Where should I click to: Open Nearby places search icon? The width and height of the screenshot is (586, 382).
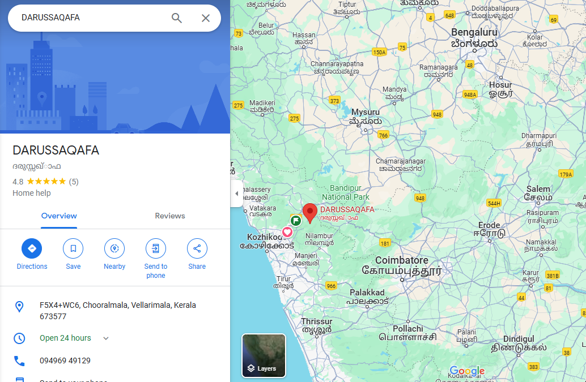click(x=114, y=248)
